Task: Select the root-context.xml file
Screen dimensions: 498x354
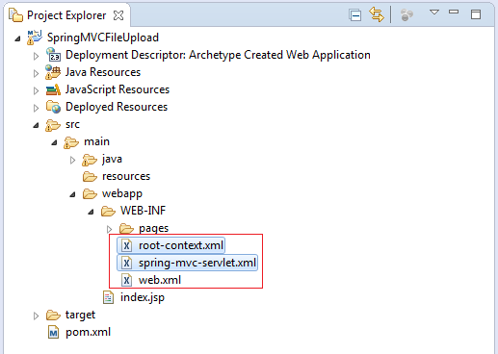Action: [x=170, y=245]
